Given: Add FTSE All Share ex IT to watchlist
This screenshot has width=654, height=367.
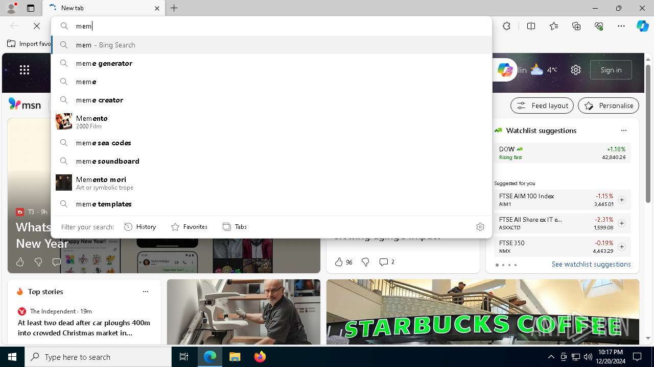Looking at the screenshot, I should 622,223.
